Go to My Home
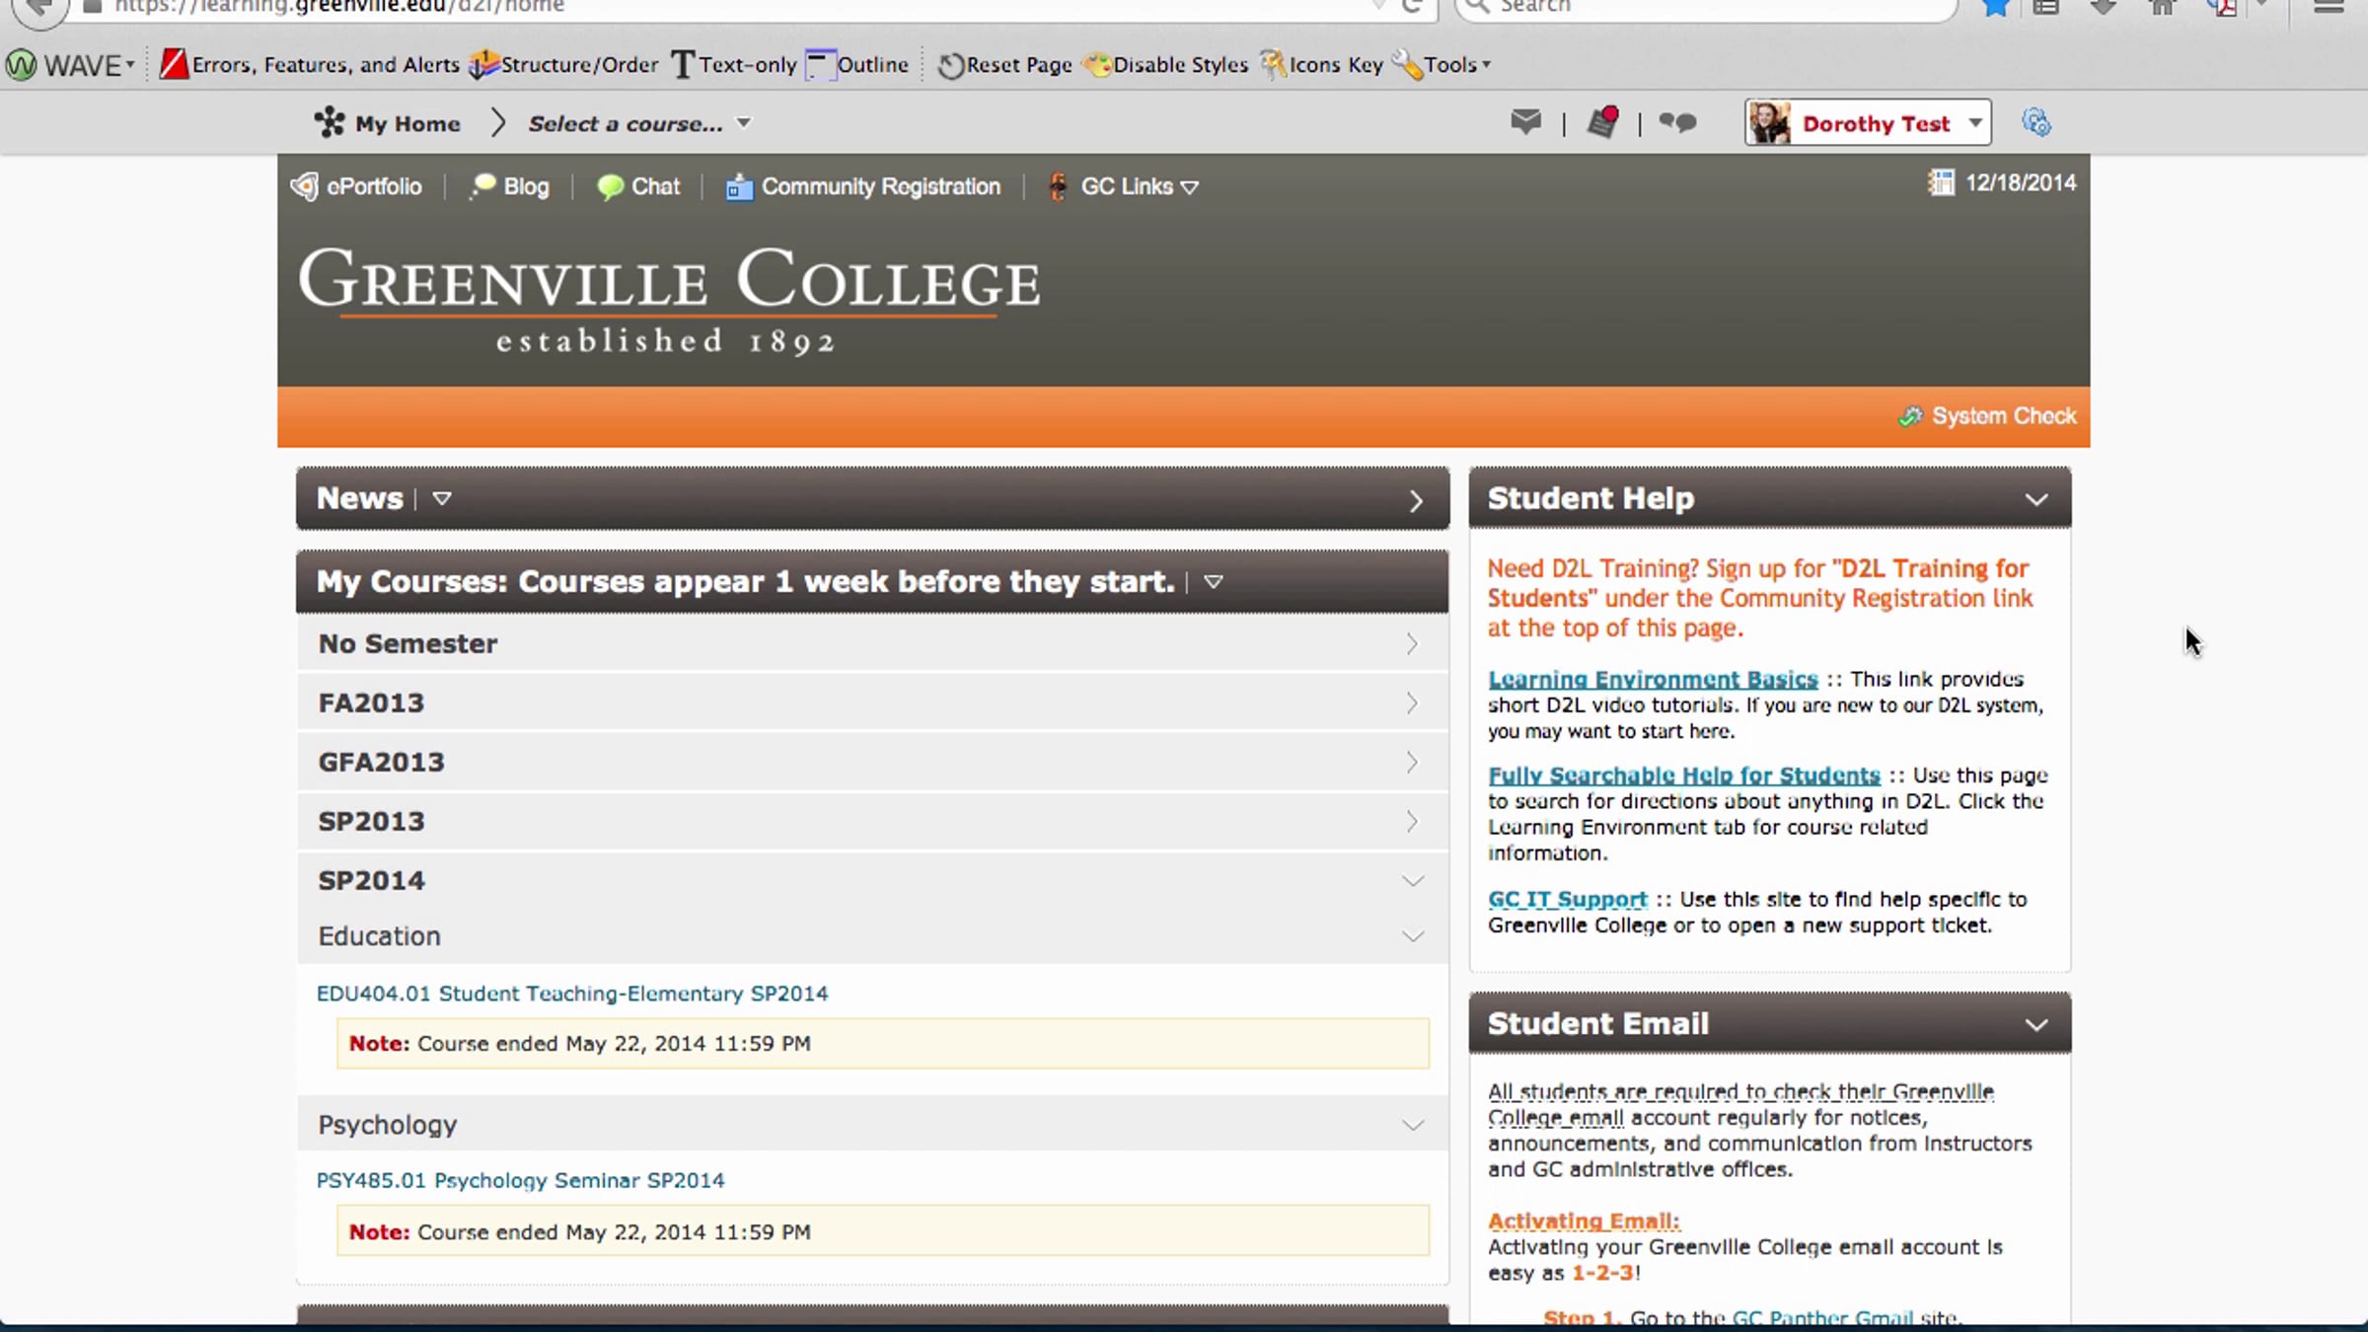This screenshot has width=2368, height=1332. (x=388, y=123)
